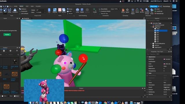Viewport: 185px width, 104px height.
Task: Click the Lock tool
Action: click(69, 11)
